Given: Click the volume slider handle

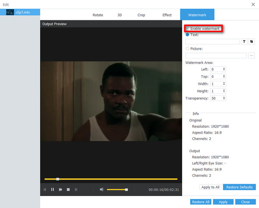Looking at the screenshot, I should coord(126,189).
